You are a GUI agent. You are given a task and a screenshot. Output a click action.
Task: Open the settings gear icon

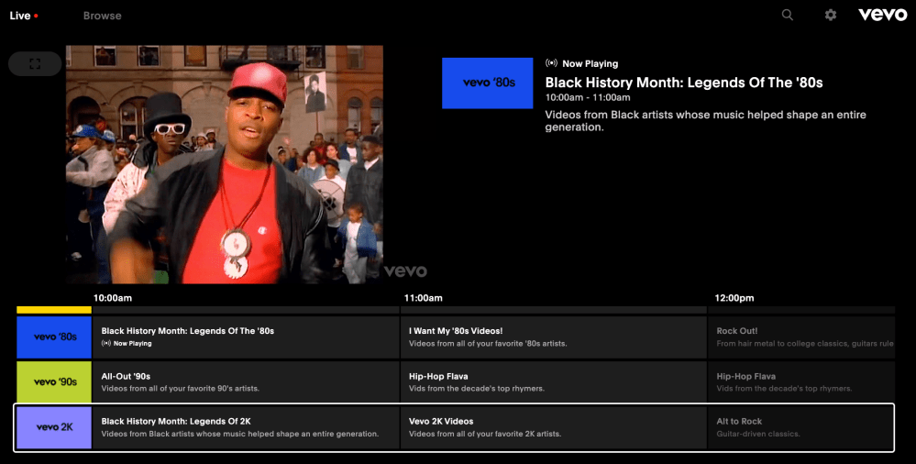tap(830, 15)
